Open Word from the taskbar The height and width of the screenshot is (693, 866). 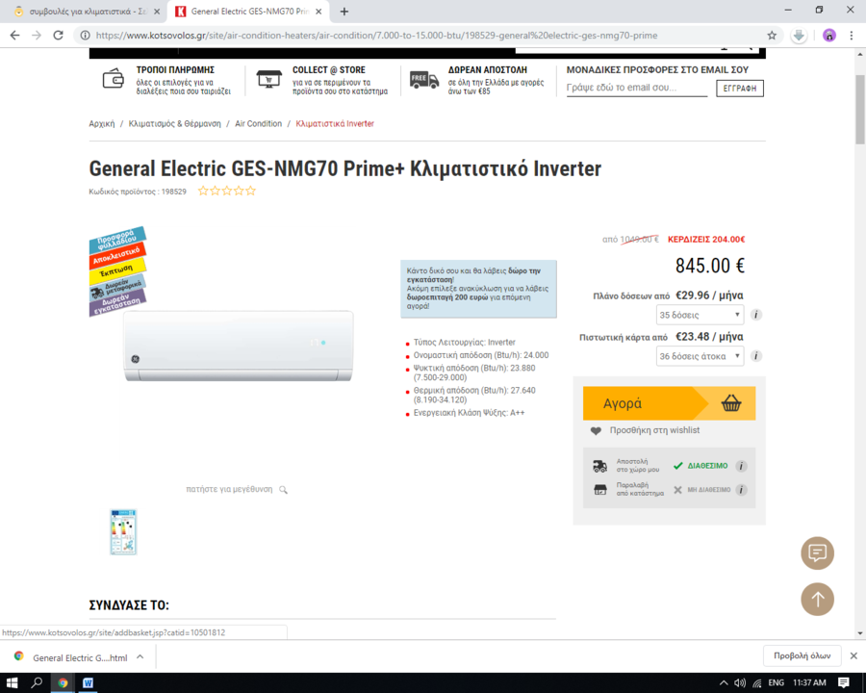88,683
